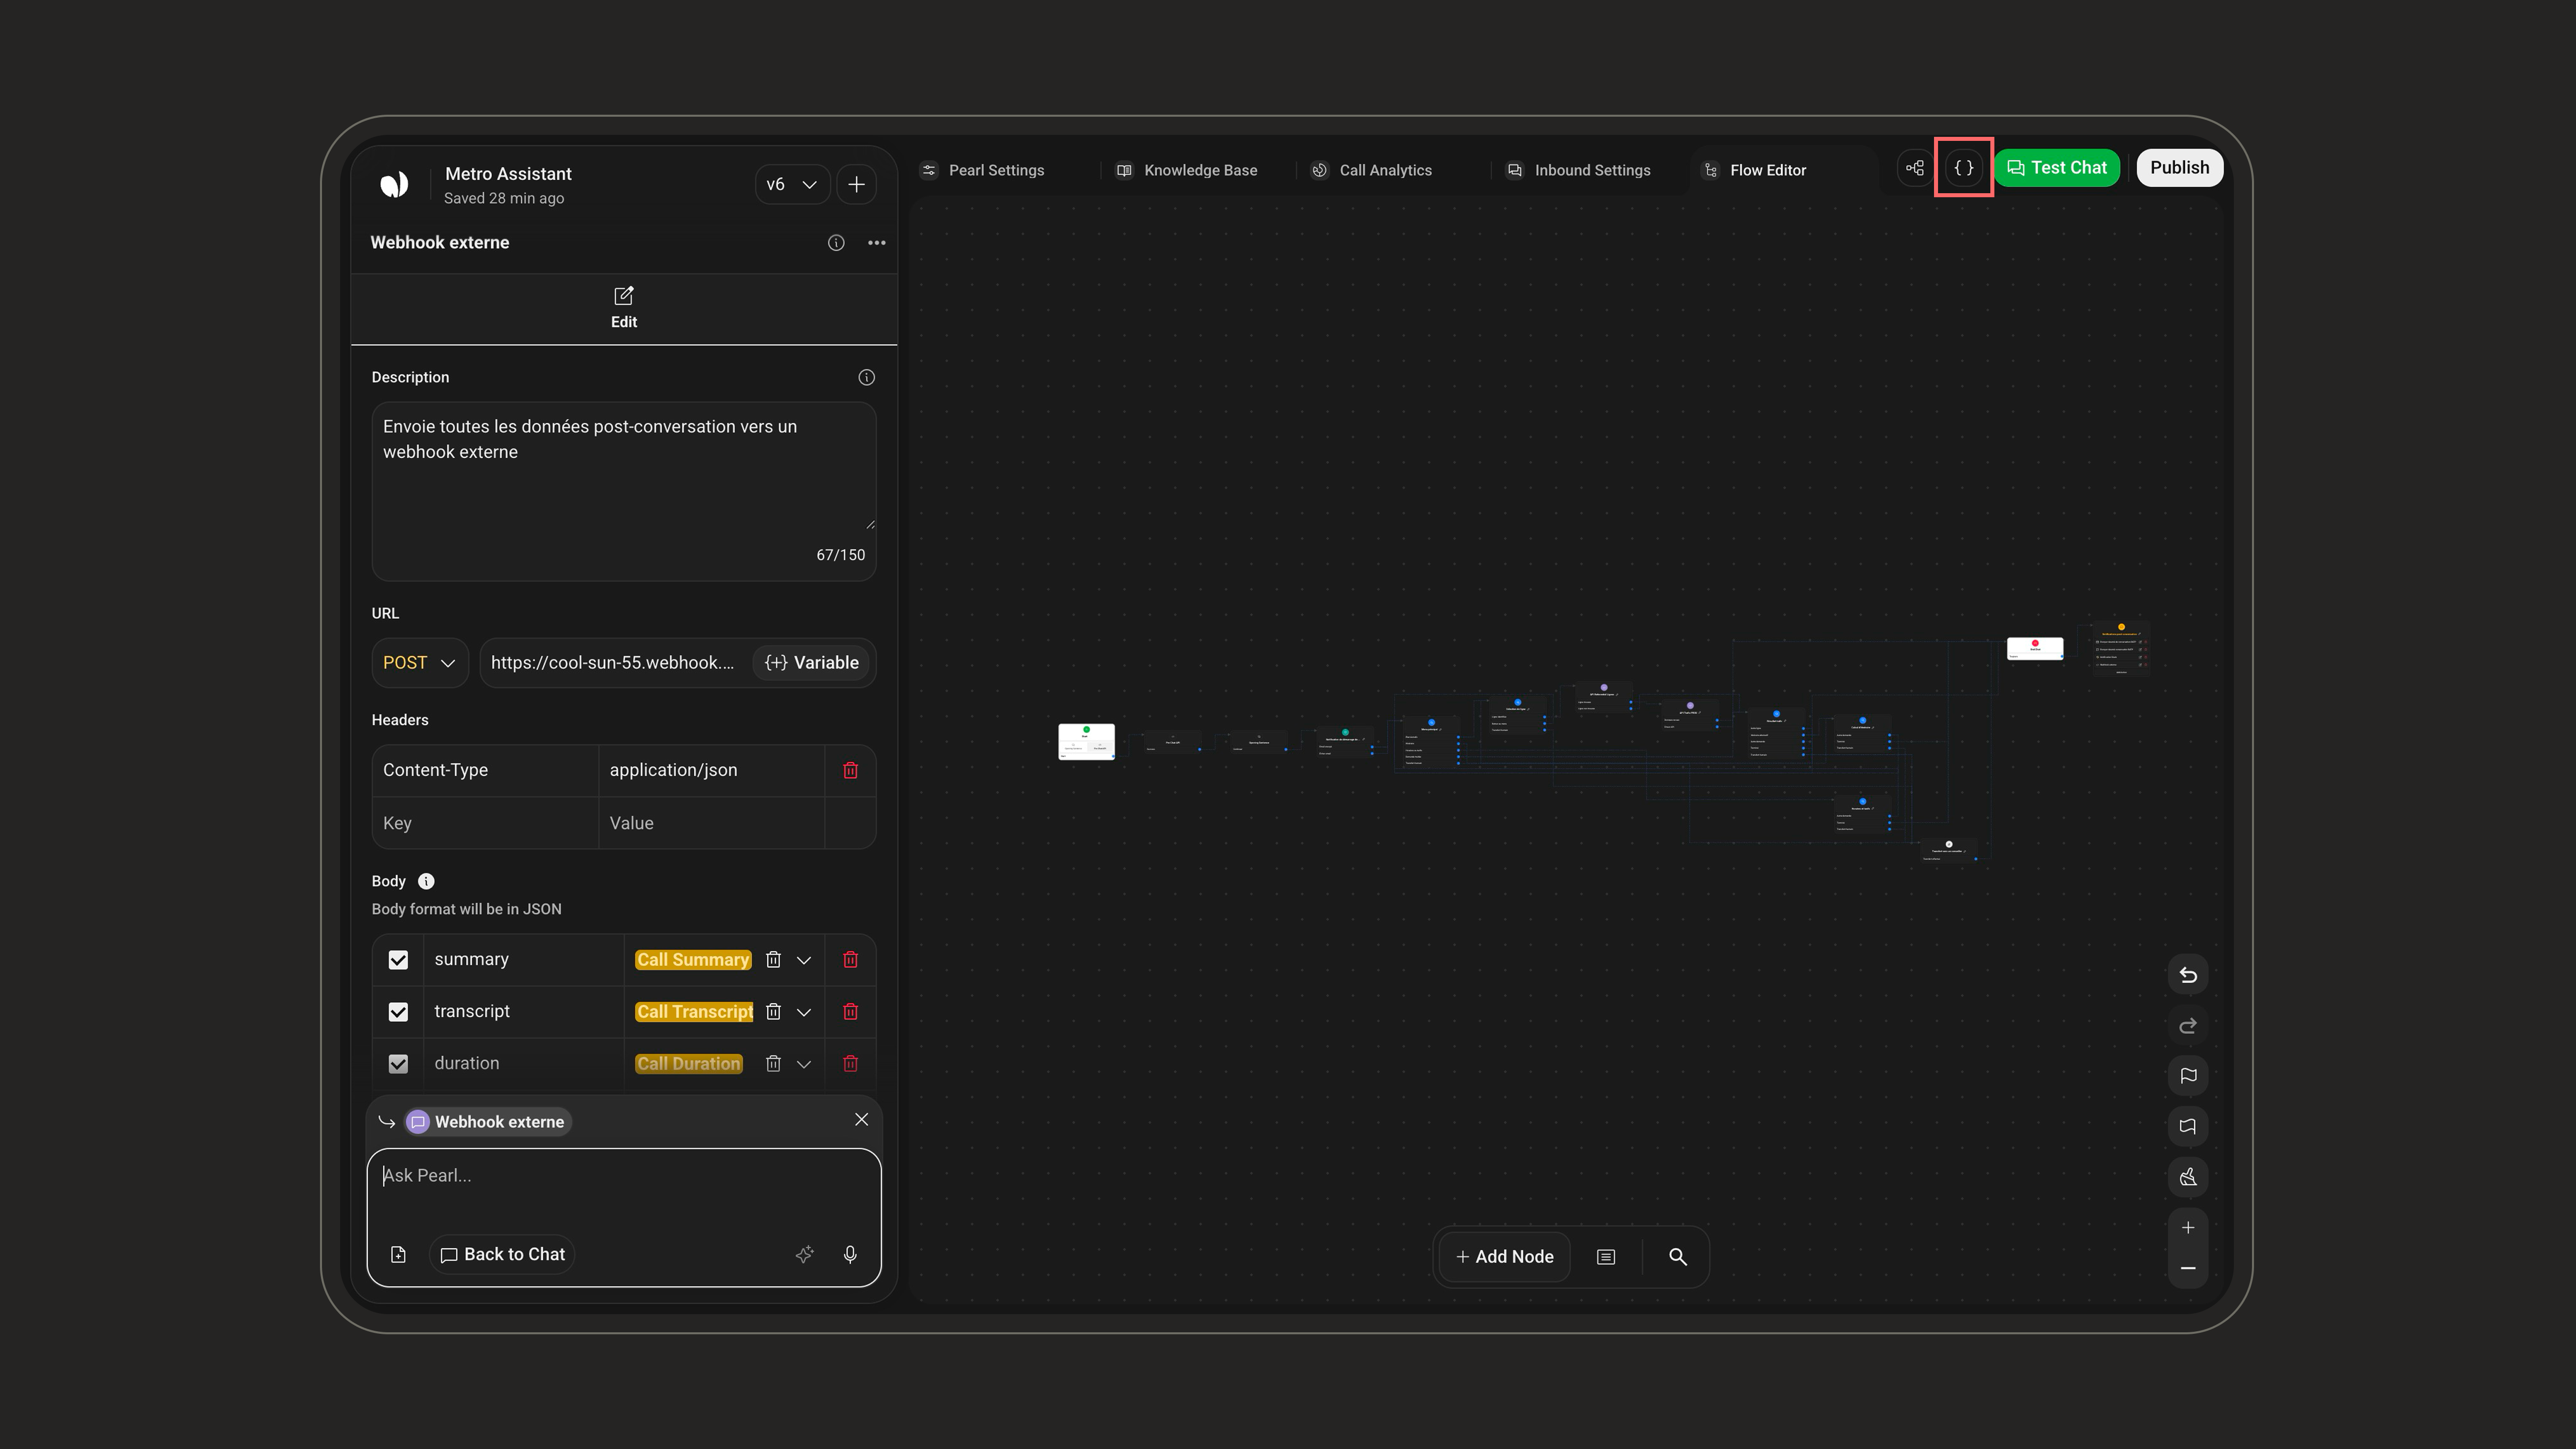Click the Test Chat button
The height and width of the screenshot is (1449, 2576).
[x=2057, y=168]
